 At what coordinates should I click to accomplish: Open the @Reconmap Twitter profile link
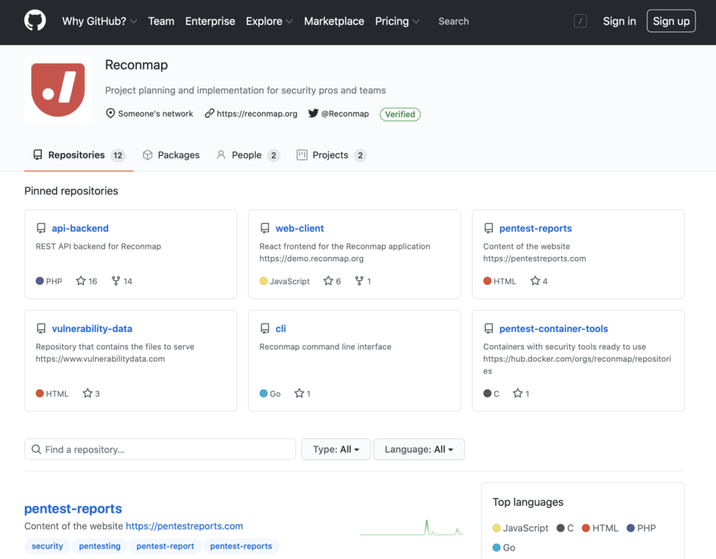[x=345, y=114]
